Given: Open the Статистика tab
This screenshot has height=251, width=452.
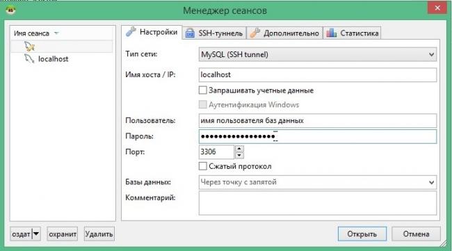Looking at the screenshot, I should 352,33.
